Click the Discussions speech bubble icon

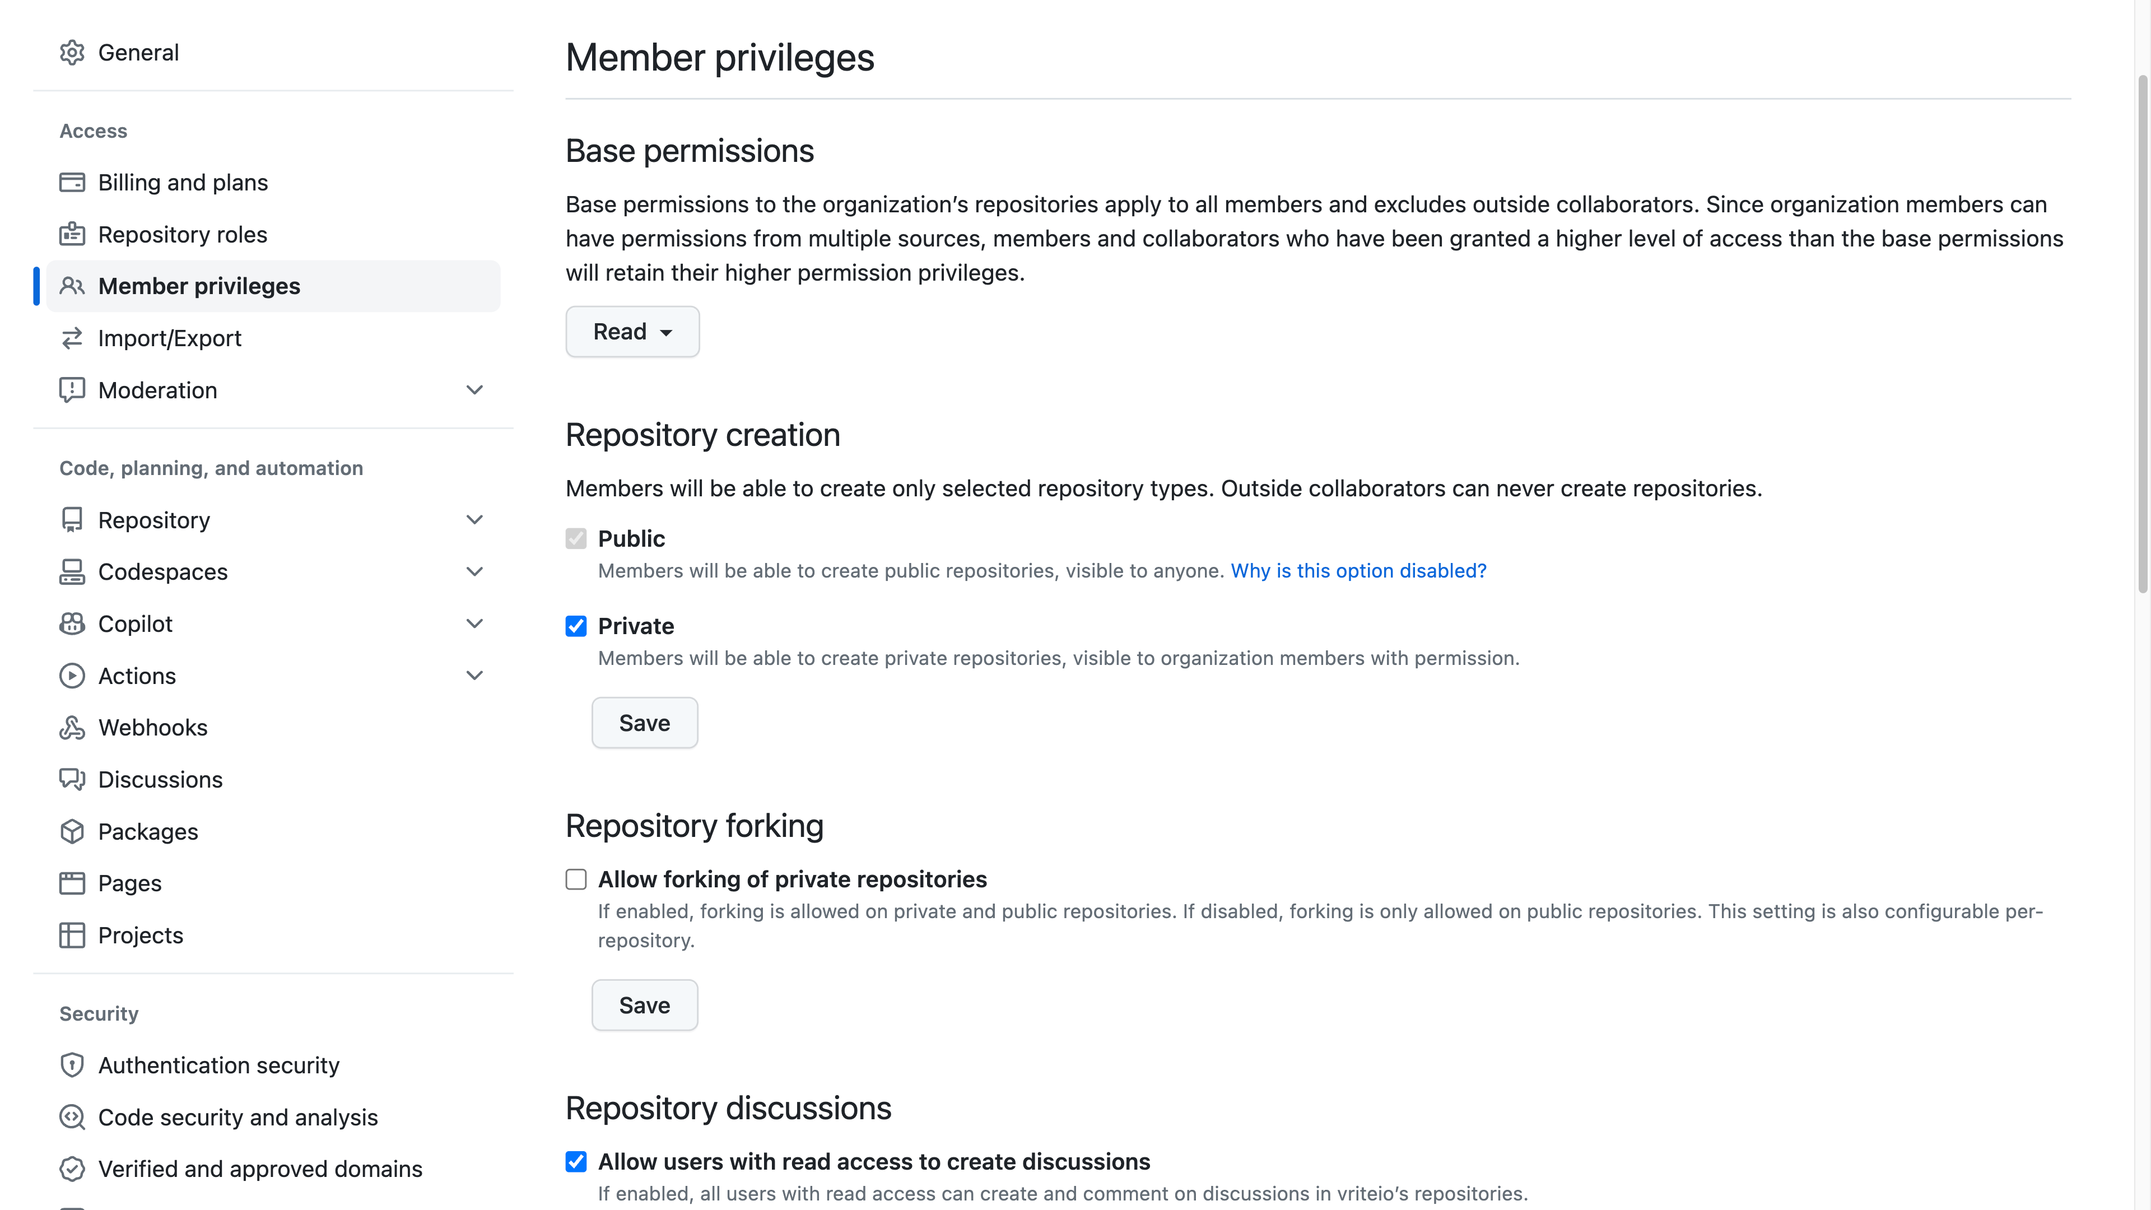(x=72, y=779)
